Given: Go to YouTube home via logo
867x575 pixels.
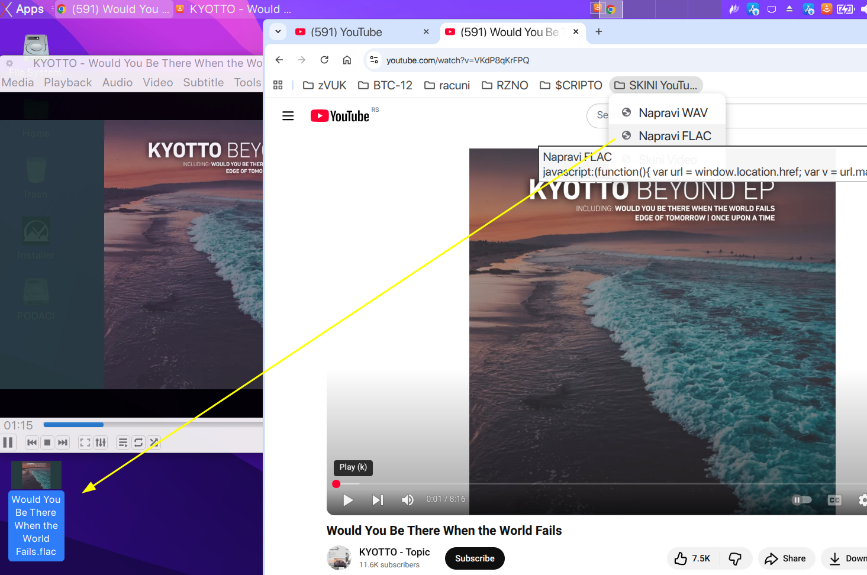Looking at the screenshot, I should point(340,116).
